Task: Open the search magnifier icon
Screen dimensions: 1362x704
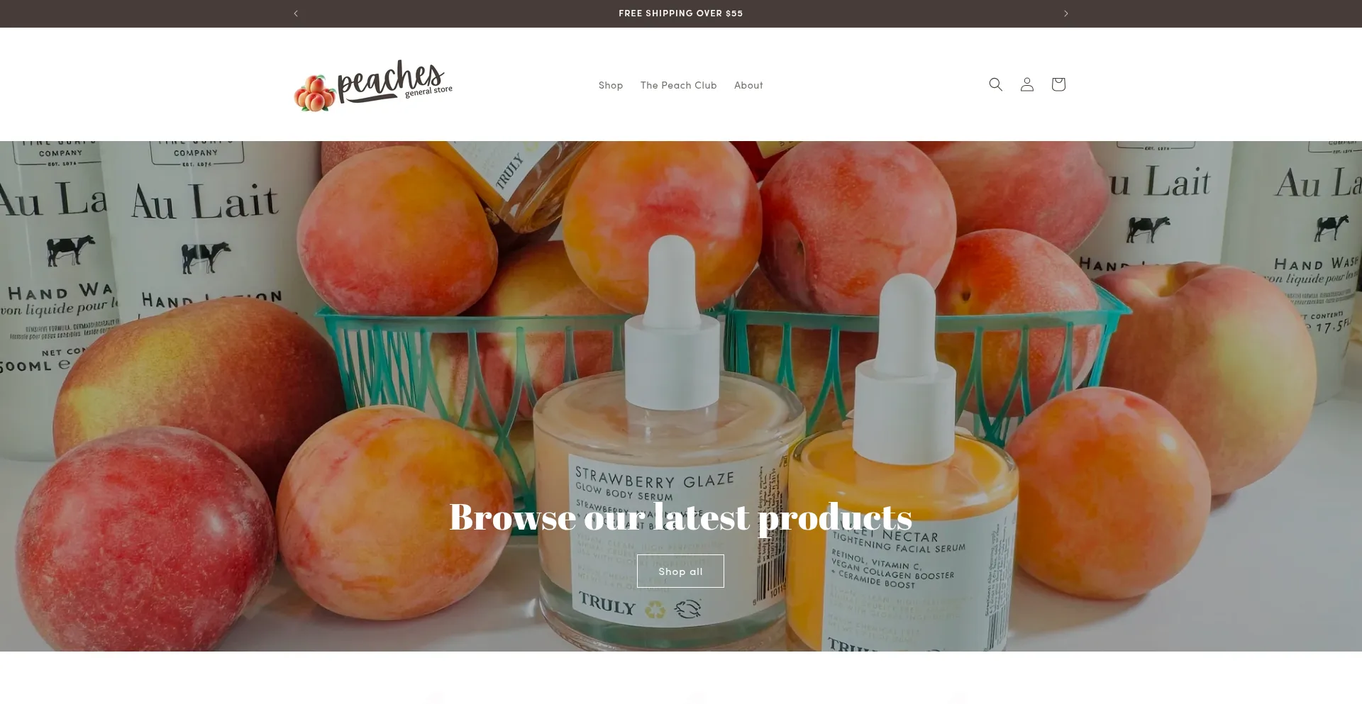Action: (x=995, y=84)
